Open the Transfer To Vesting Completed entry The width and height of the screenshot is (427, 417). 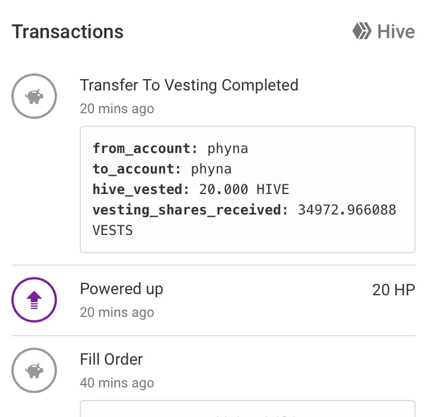click(x=189, y=85)
